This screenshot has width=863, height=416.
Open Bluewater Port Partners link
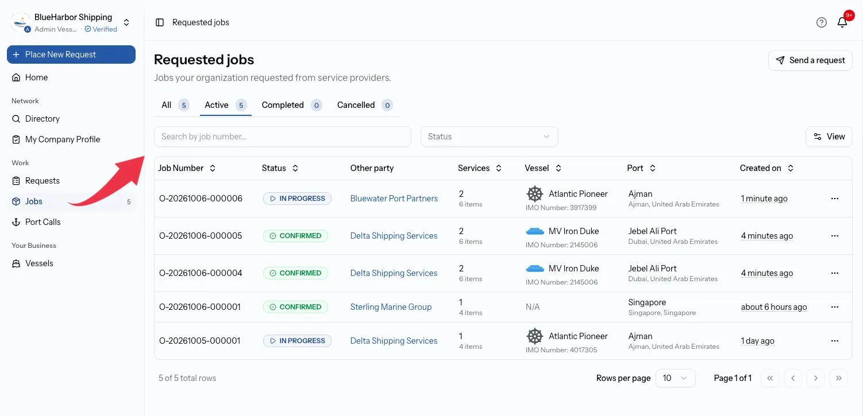pos(394,199)
